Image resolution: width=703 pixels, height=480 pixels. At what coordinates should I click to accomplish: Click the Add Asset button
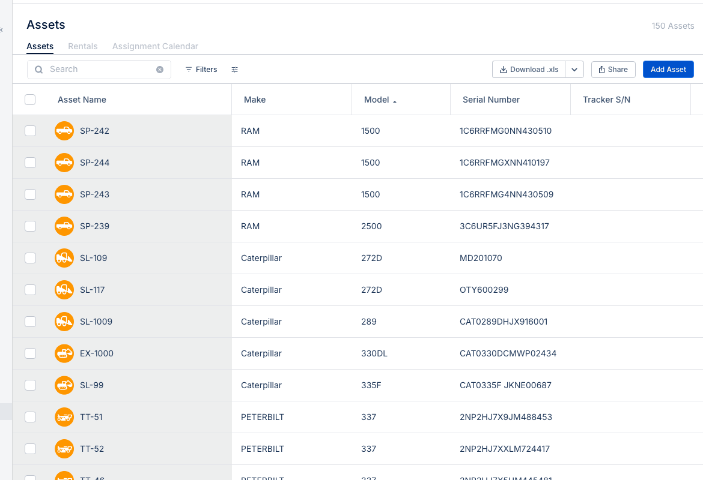coord(668,69)
